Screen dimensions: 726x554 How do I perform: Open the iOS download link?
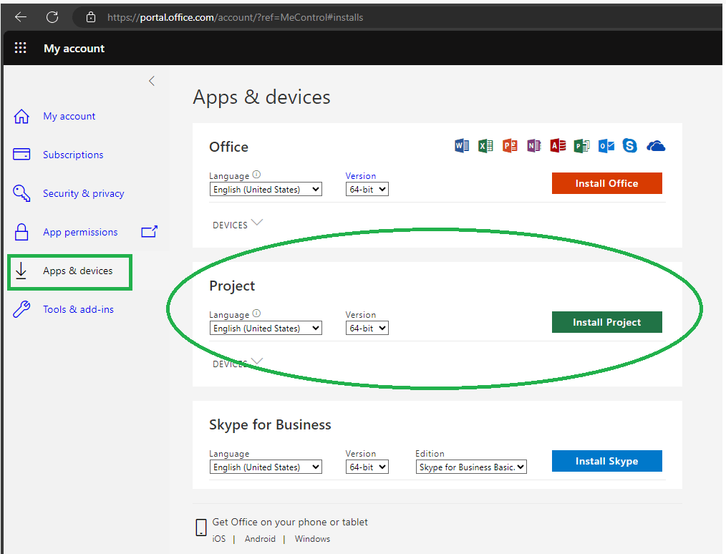pos(219,539)
